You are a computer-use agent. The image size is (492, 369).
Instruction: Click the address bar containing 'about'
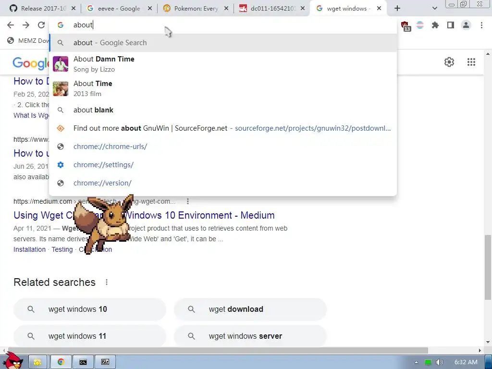223,25
